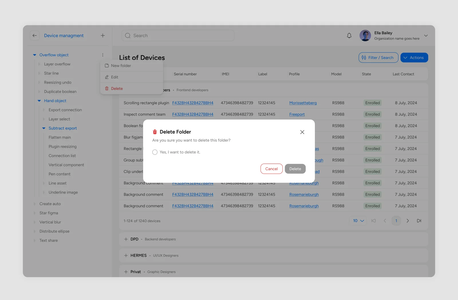This screenshot has height=300, width=458.
Task: Select Pen content in the tree
Action: point(60,174)
